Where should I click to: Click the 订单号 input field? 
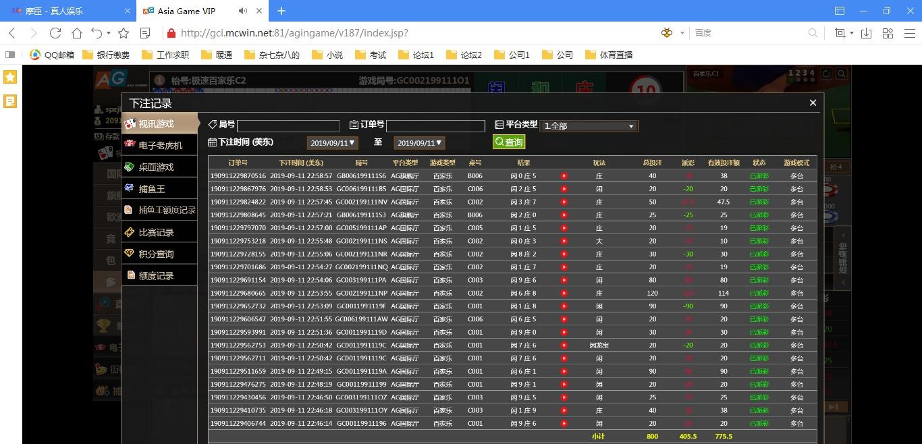click(x=435, y=126)
